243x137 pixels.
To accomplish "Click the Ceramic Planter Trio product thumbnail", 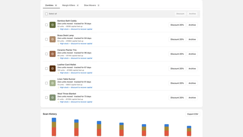I will pyautogui.click(x=53, y=54).
